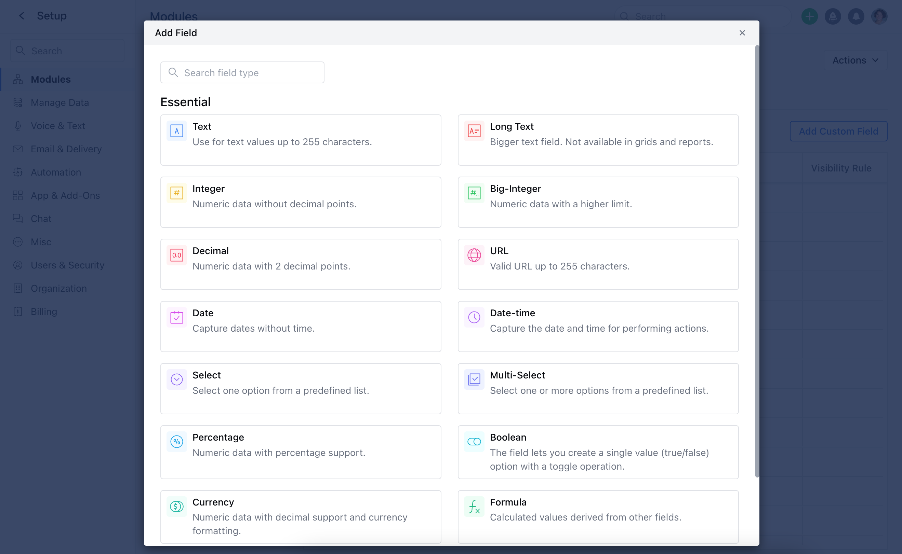
Task: Focus the Search field type input
Action: pyautogui.click(x=242, y=72)
